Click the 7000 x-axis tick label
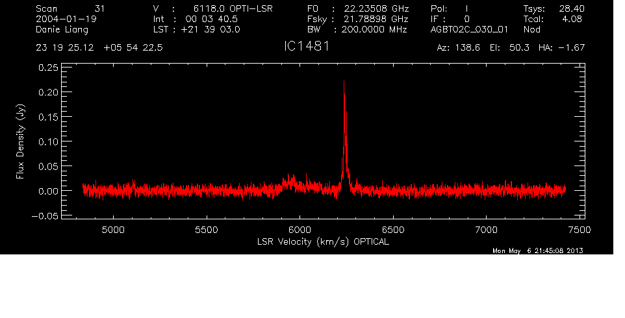Viewport: 625px width, 318px height. pyautogui.click(x=486, y=230)
